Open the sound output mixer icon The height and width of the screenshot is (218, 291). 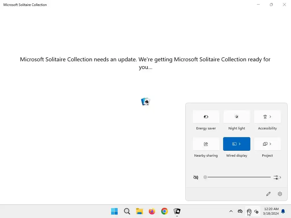pos(276,177)
